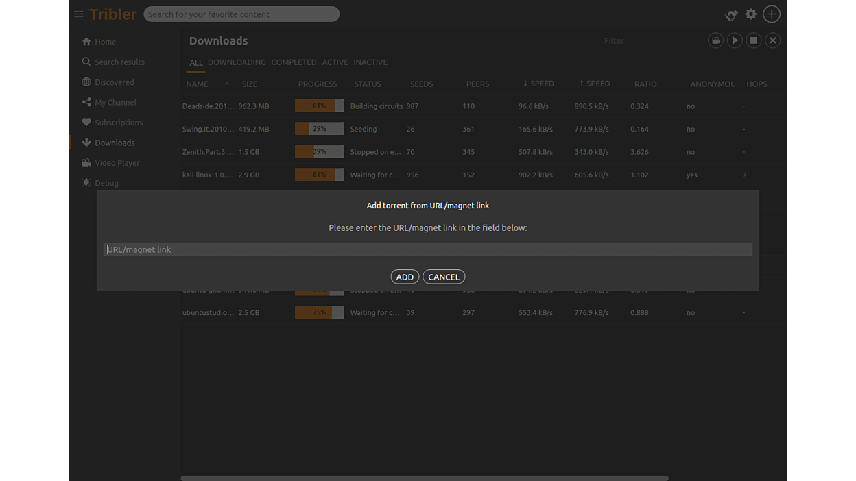
Task: Switch to the COMPLETED tab
Action: 294,62
